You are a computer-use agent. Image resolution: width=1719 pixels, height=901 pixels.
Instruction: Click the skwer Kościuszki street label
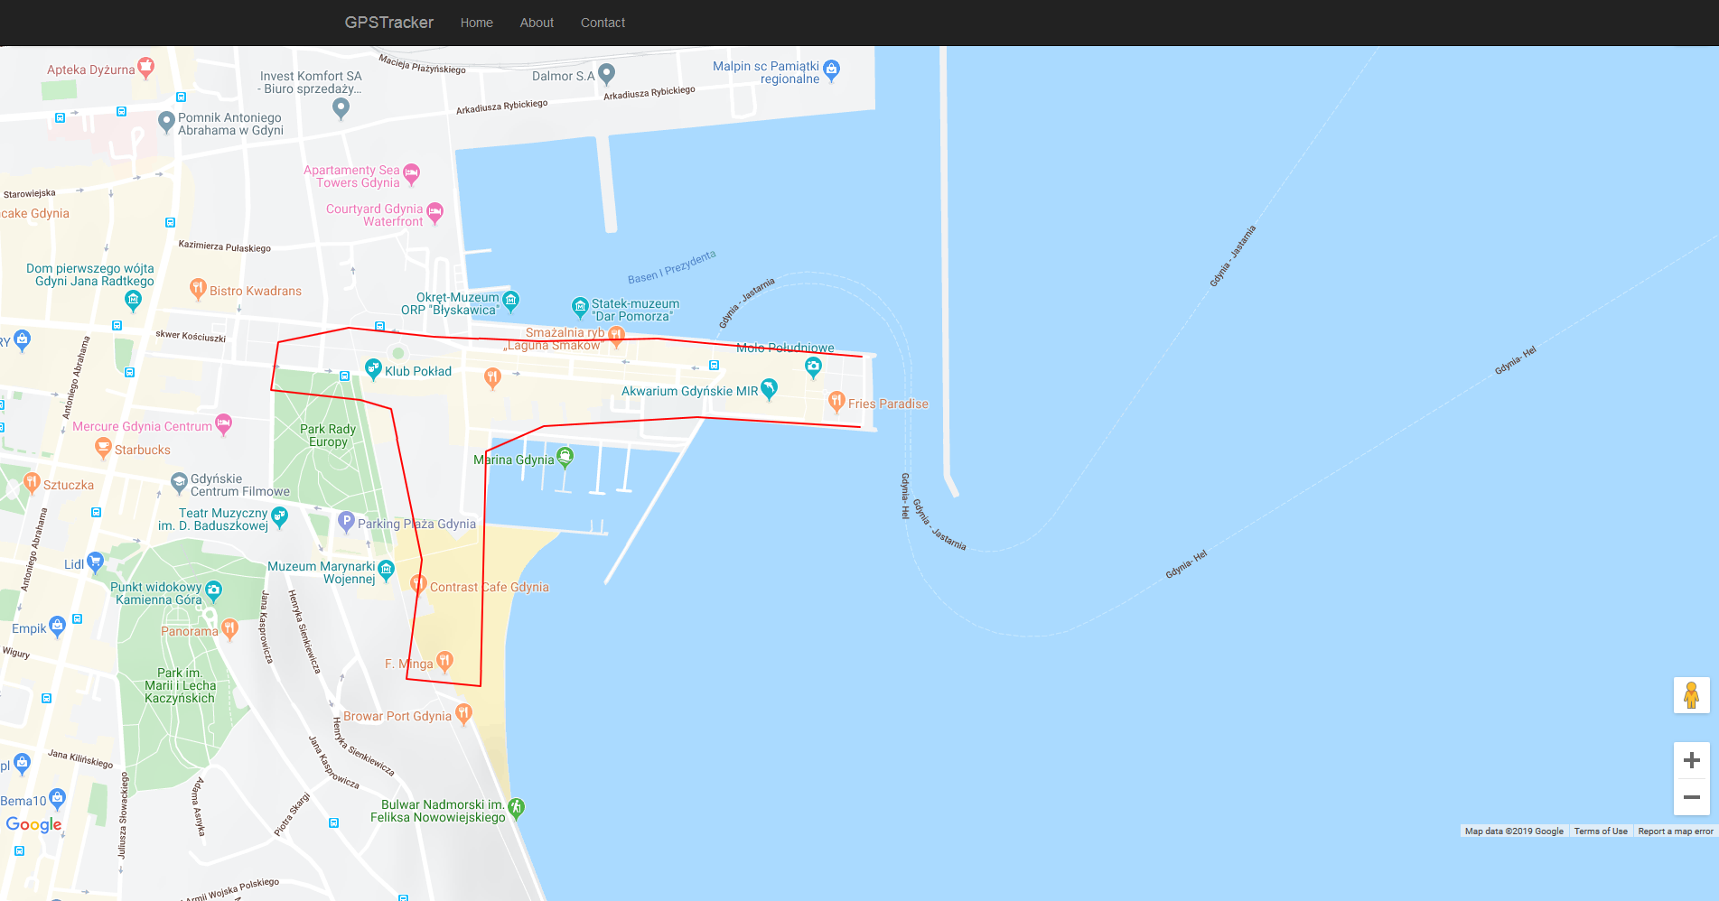(191, 336)
